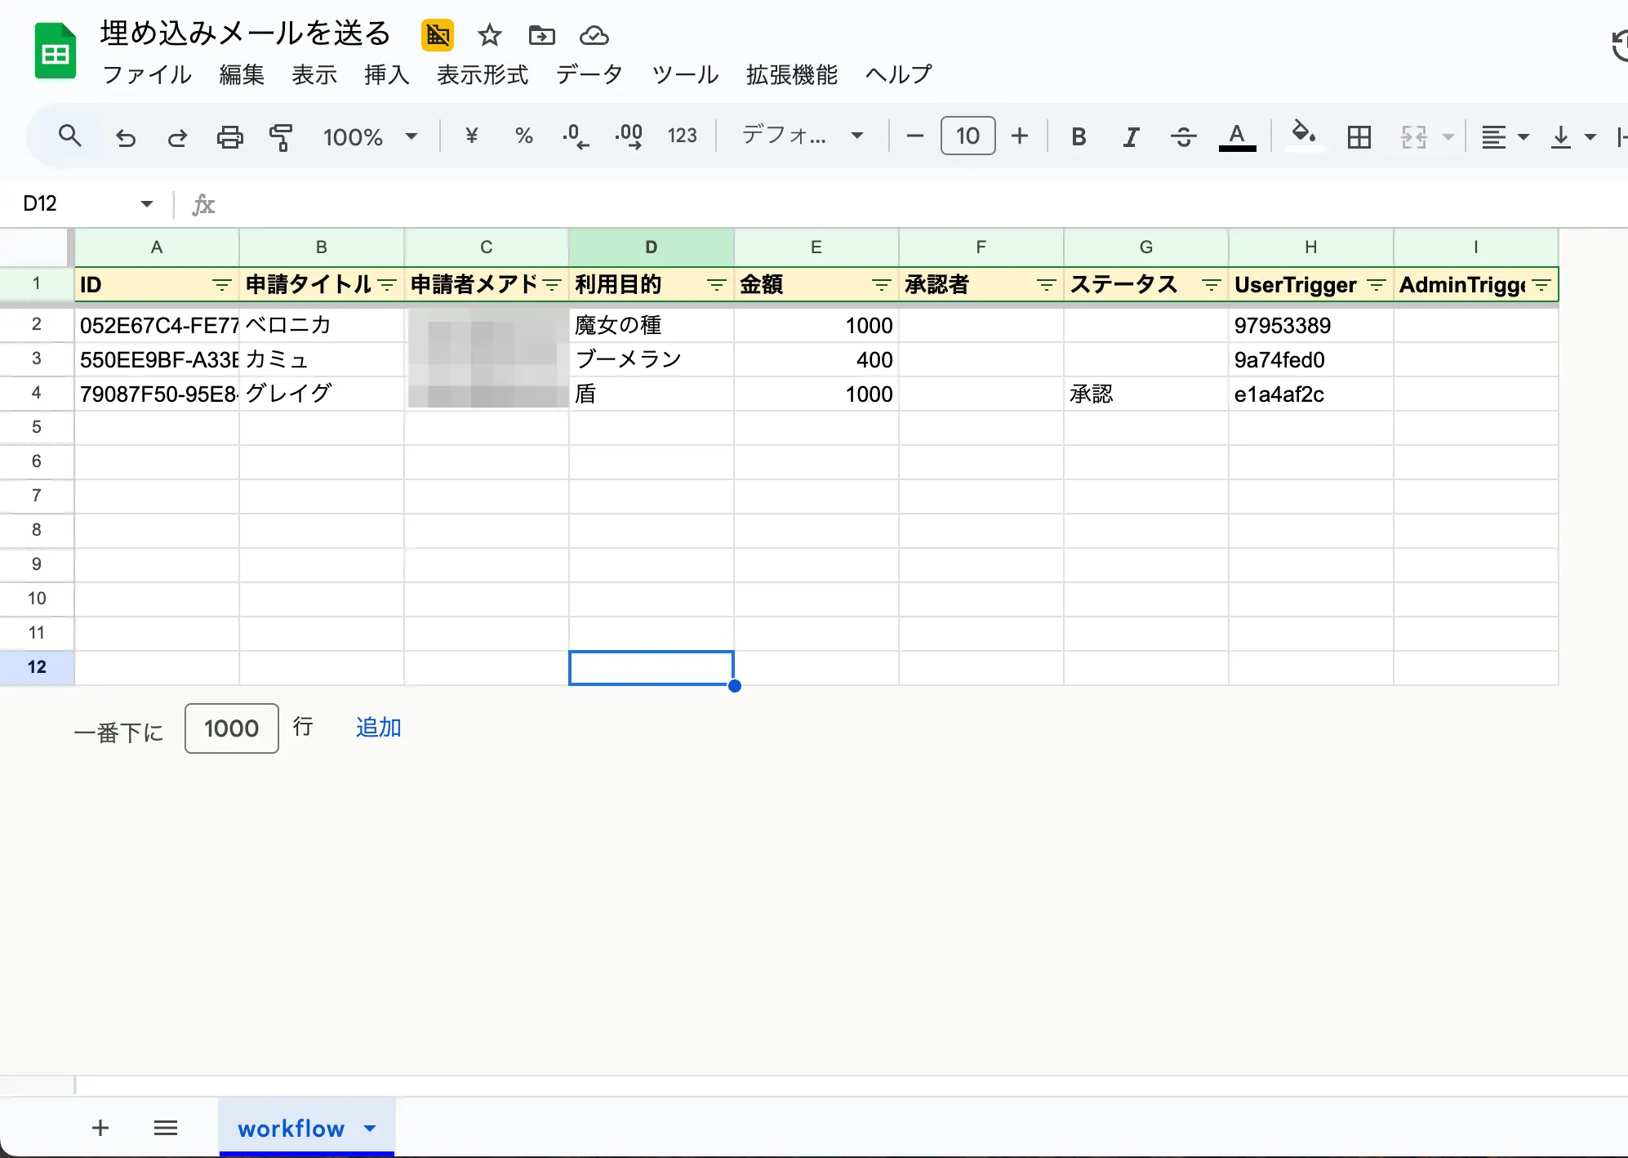Open the データ menu

coord(589,75)
